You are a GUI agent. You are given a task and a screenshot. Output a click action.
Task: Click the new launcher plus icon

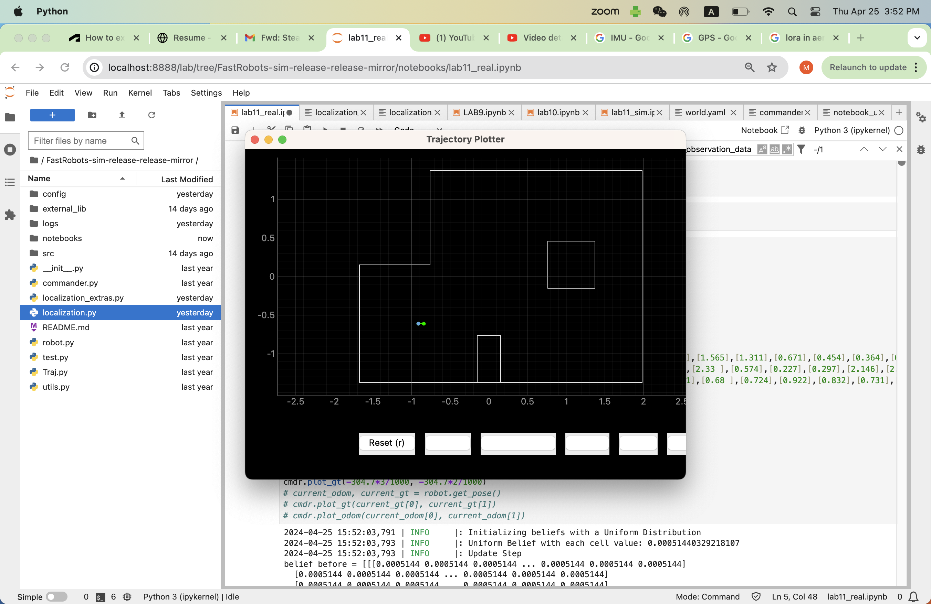pyautogui.click(x=52, y=115)
